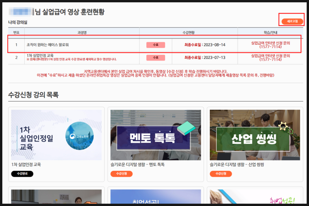Image resolution: width=309 pixels, height=206 pixels.
Task: Open the partially visible 취업성공 blue thumbnail
Action: [156, 197]
